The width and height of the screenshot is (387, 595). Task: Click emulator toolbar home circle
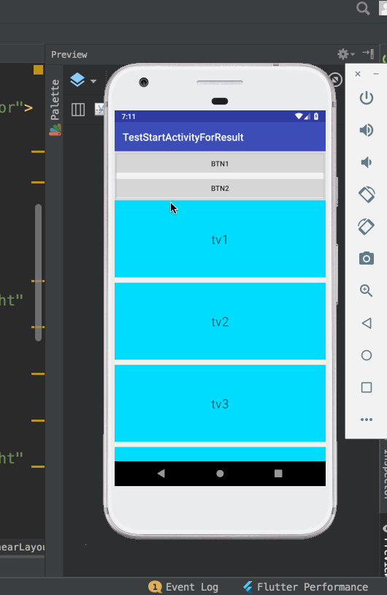pos(366,355)
